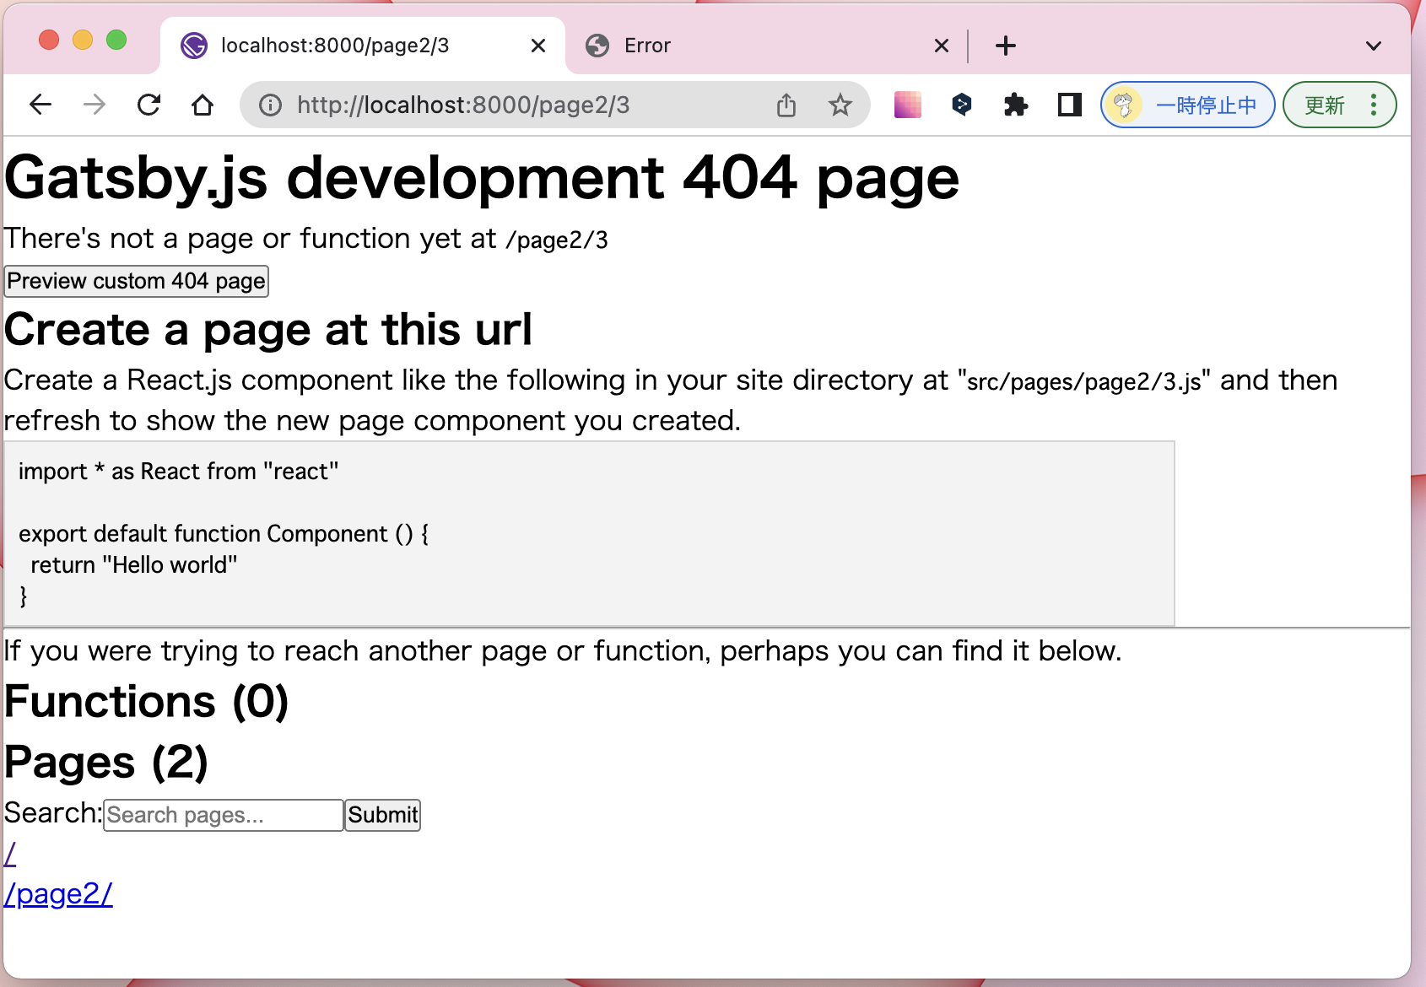Click Preview custom 404 page

[x=136, y=281]
